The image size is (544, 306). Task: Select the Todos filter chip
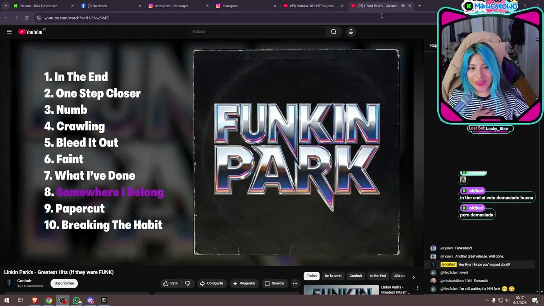pos(312,276)
